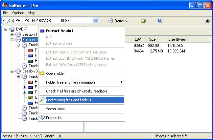Select Check if all files are physically readable

pos(82,91)
